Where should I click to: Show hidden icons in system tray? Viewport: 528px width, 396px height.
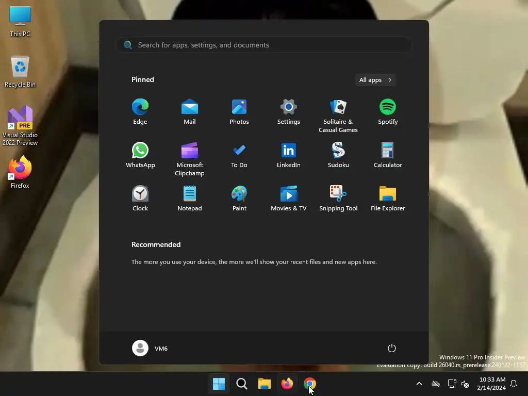pyautogui.click(x=419, y=384)
